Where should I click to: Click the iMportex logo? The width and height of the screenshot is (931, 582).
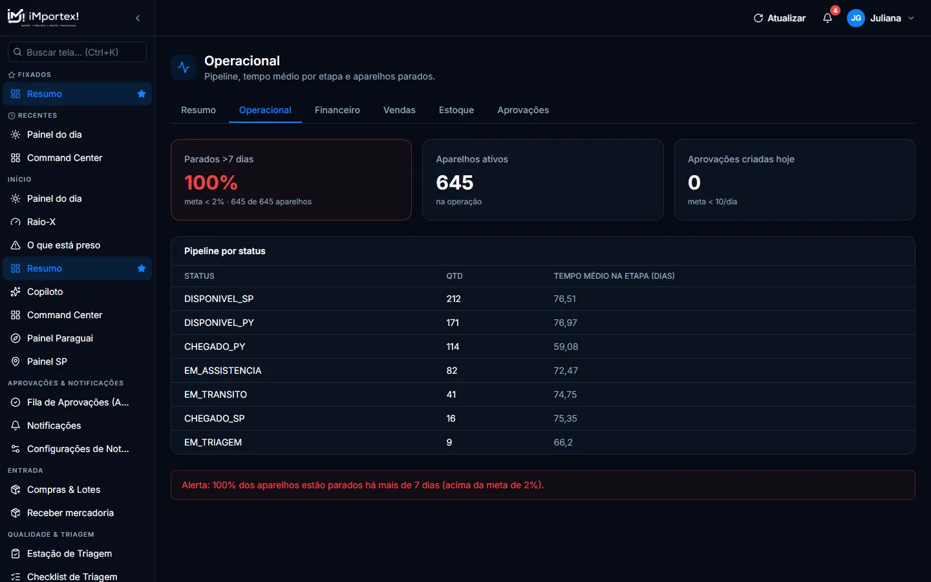click(x=43, y=17)
